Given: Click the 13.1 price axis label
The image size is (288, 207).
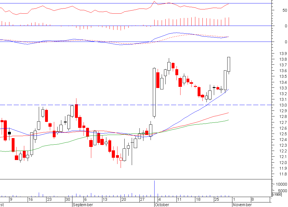Looking at the screenshot, I should tap(283, 99).
